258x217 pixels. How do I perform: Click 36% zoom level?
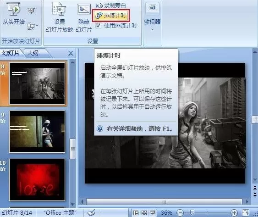(166, 213)
